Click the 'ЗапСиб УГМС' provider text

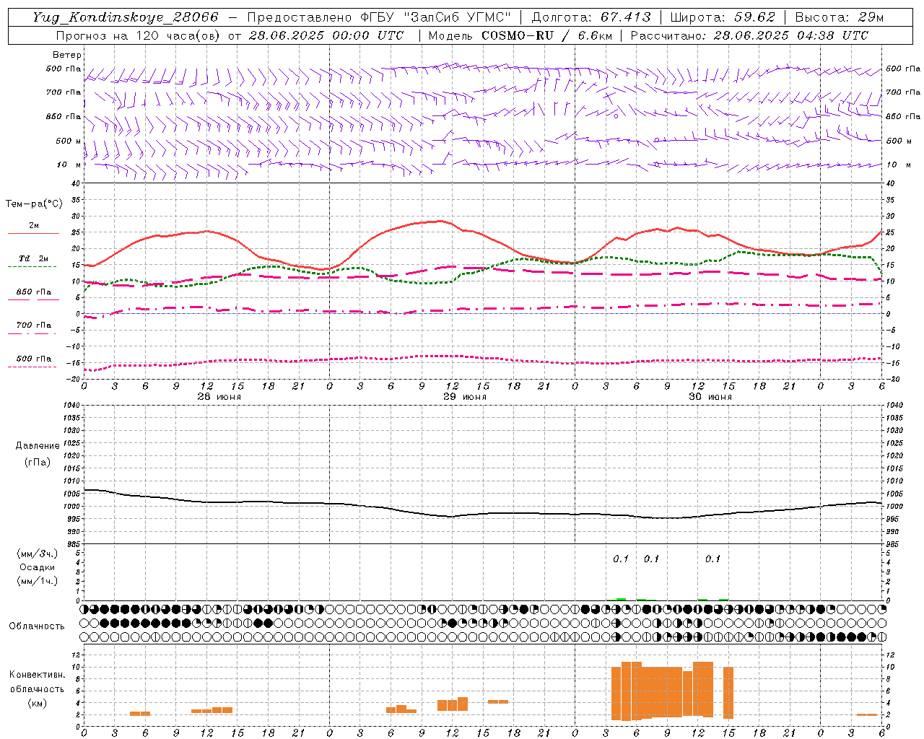click(458, 17)
